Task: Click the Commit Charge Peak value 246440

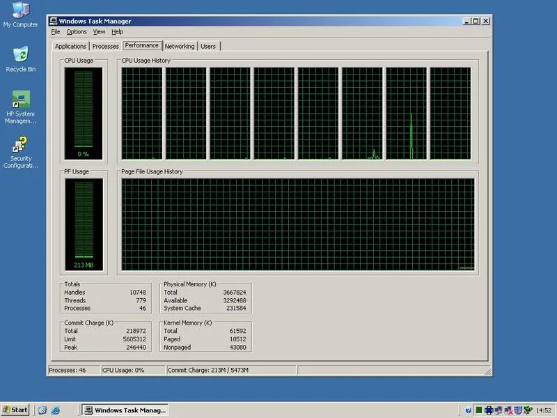Action: (x=136, y=347)
